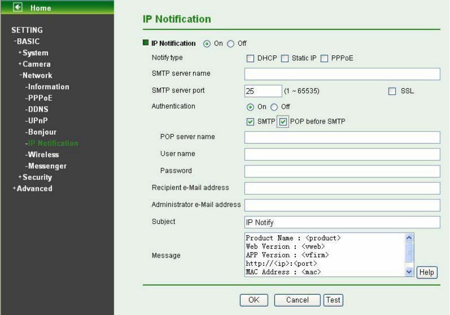Open the PPPoE settings page
The height and width of the screenshot is (315, 450).
click(39, 98)
